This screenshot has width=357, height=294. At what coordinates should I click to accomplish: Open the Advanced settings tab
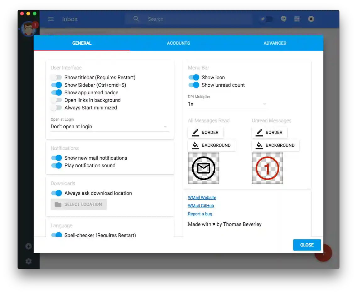[275, 43]
